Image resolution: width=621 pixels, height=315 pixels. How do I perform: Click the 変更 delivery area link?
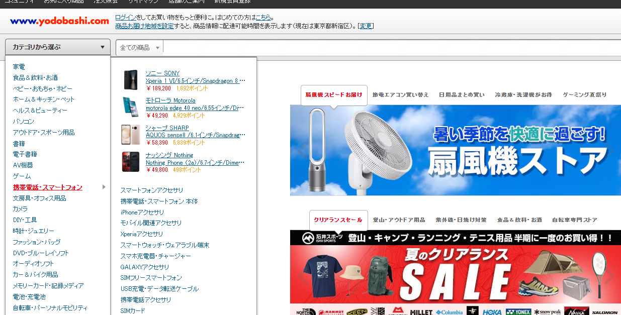pos(366,26)
